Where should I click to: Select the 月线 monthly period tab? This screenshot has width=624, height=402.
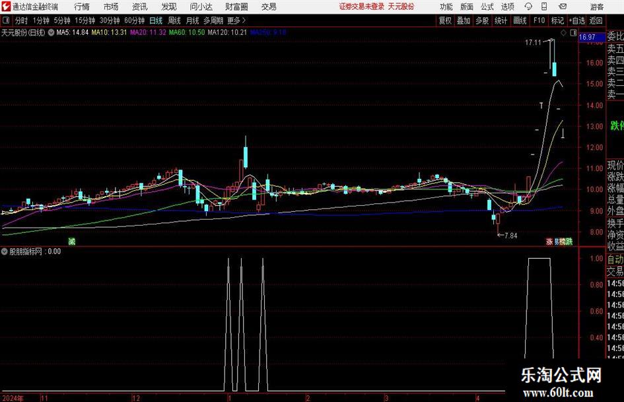[x=192, y=20]
